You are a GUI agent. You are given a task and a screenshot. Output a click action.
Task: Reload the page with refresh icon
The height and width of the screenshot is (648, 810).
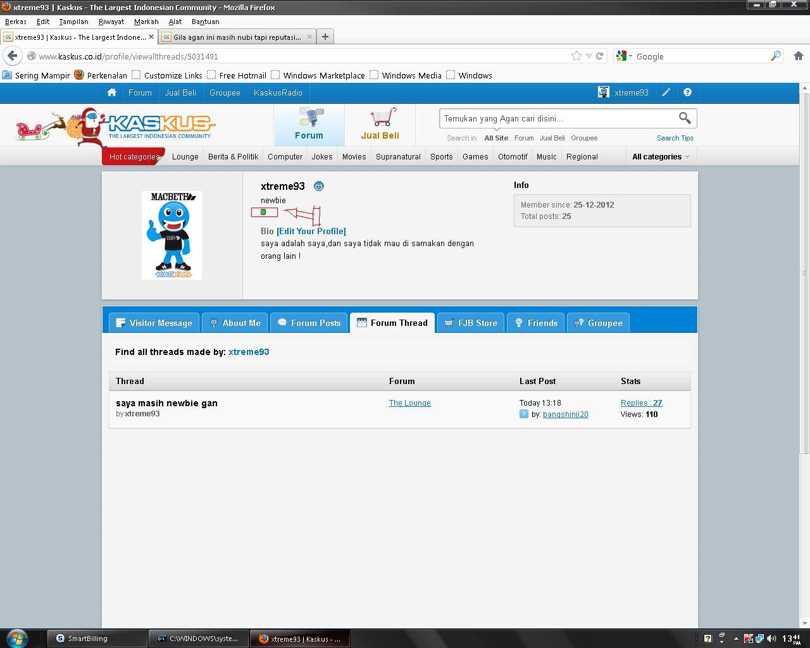[600, 56]
